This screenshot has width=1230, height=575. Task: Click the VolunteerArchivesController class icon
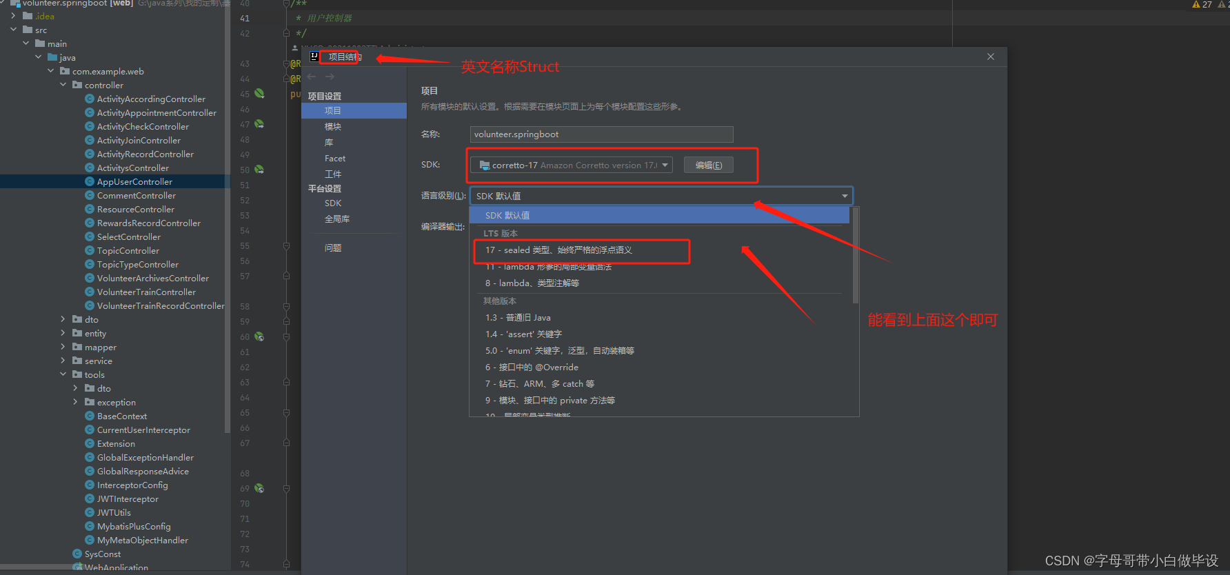[90, 279]
